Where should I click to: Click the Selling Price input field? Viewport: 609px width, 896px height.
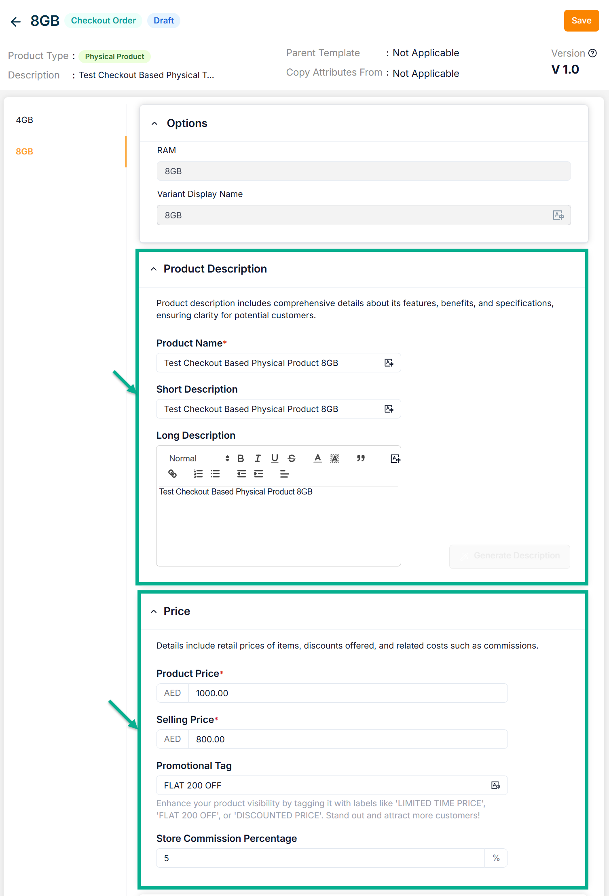[x=348, y=739]
